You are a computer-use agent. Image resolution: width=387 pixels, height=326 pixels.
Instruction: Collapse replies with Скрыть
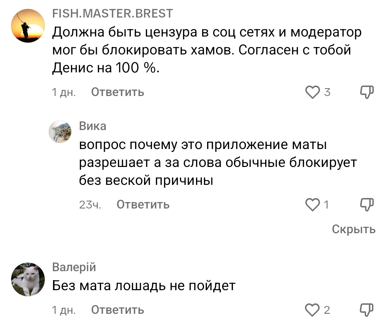pyautogui.click(x=354, y=229)
